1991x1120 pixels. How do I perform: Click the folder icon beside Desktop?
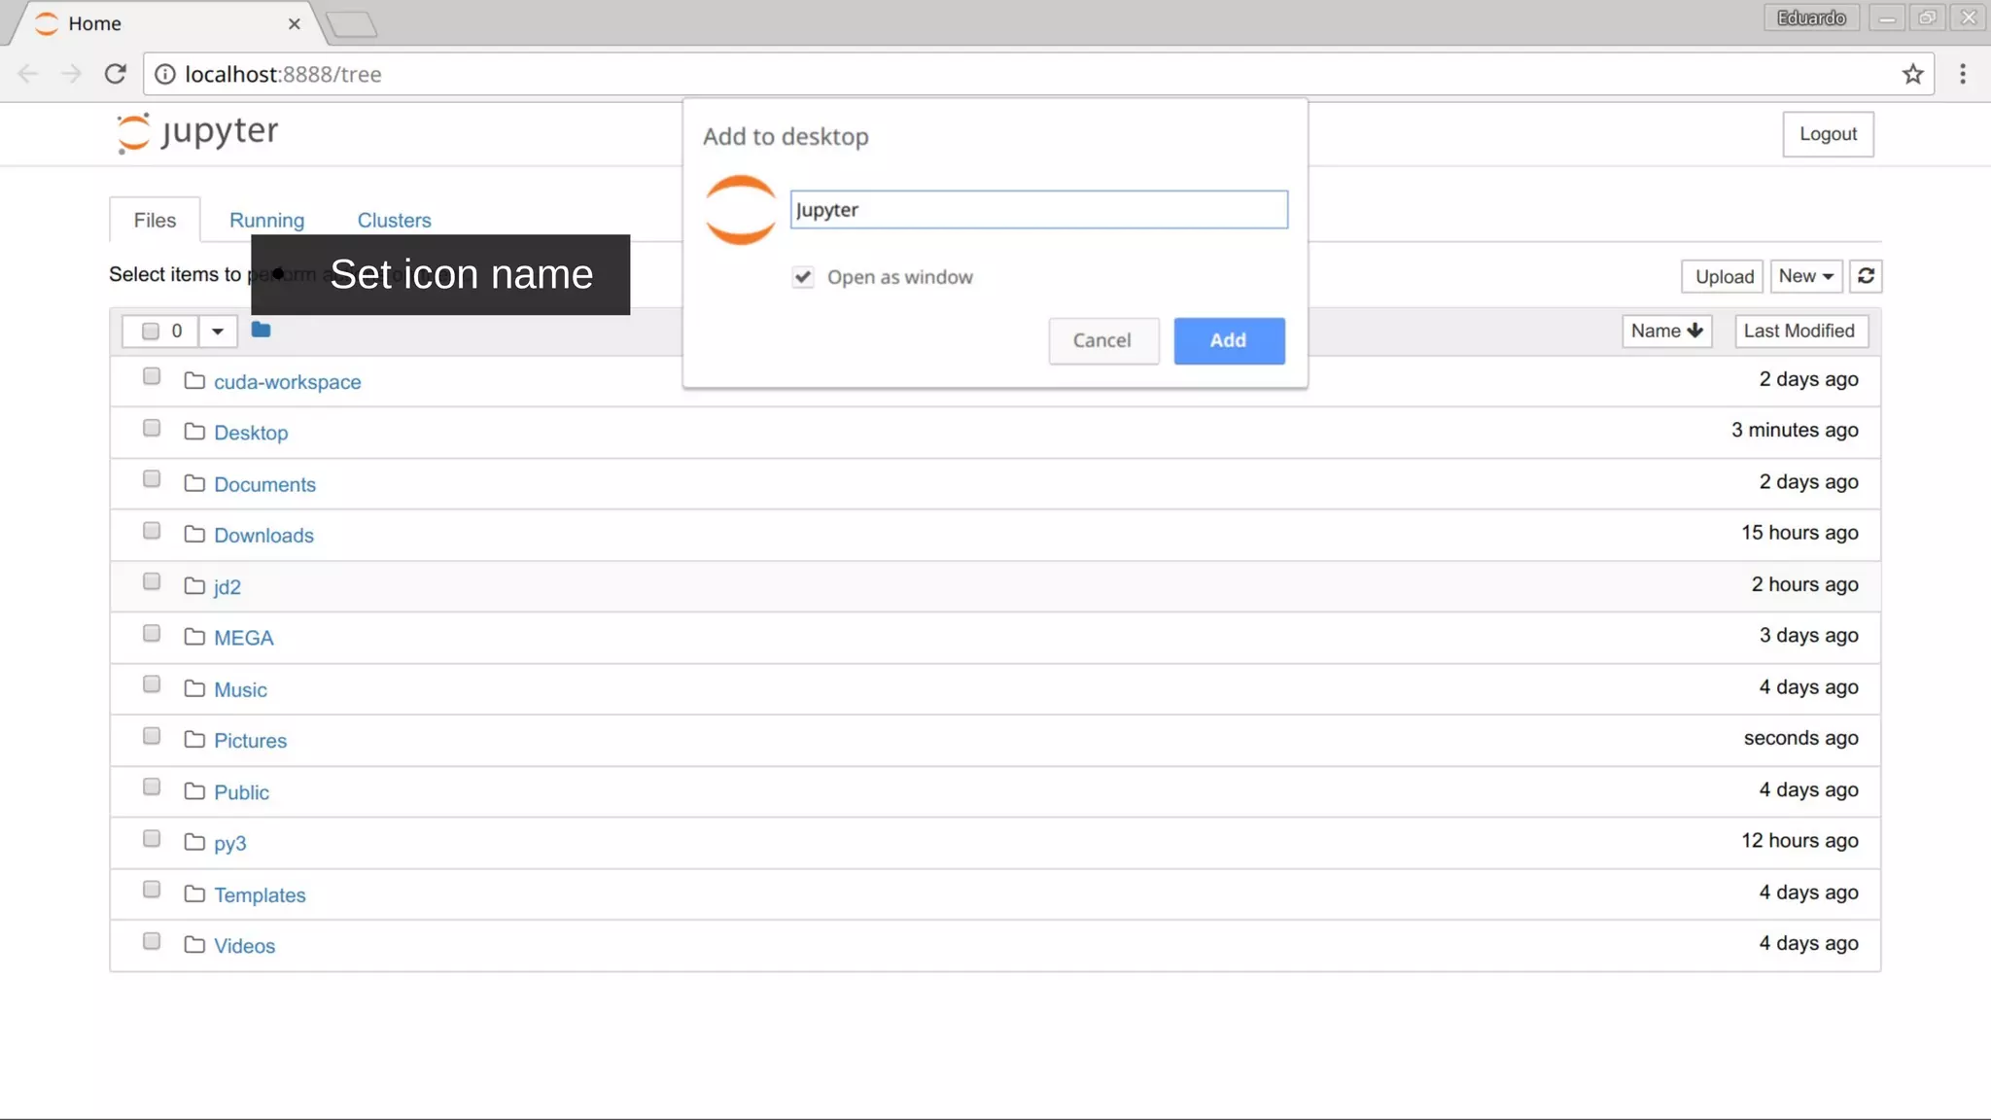click(194, 431)
